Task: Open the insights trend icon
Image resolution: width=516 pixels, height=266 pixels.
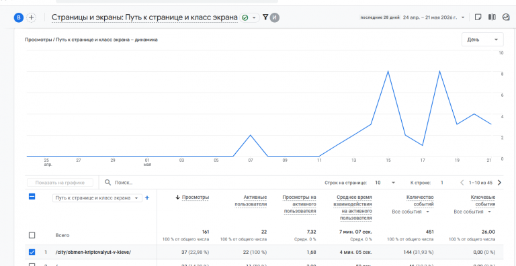Action: [x=506, y=17]
